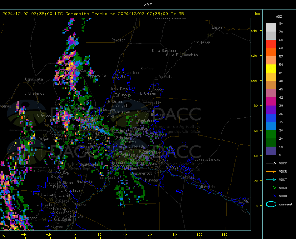
Task: Select the purple 36–39 dBZ legend swatch
Action: point(271,110)
